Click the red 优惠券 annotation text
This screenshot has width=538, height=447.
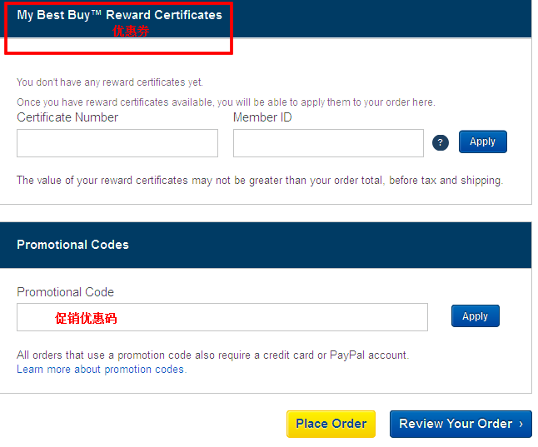(131, 31)
